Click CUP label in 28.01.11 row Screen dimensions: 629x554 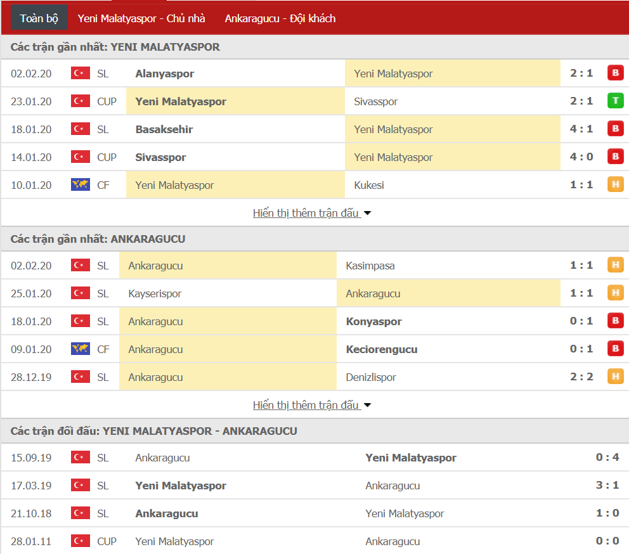(107, 541)
